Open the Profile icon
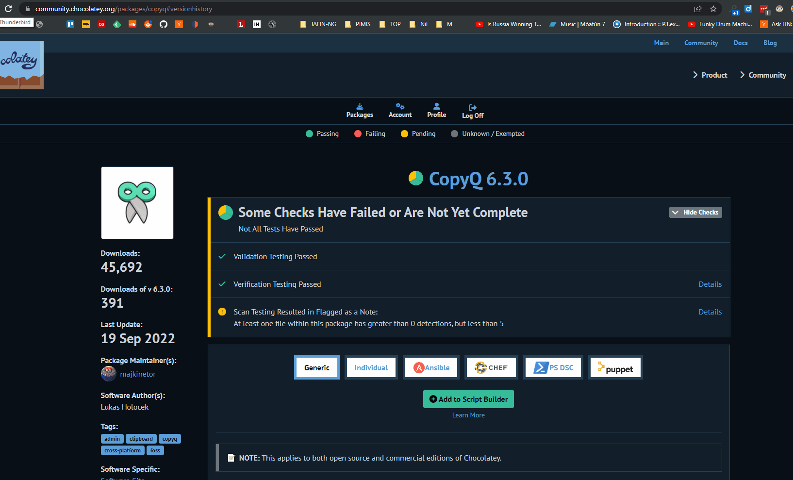The image size is (793, 480). point(436,107)
